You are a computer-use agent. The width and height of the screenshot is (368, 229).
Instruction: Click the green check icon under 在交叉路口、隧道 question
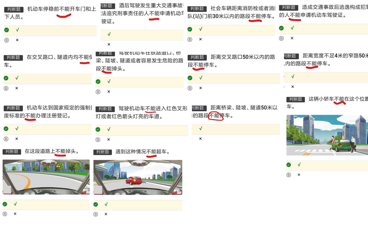coord(6,78)
